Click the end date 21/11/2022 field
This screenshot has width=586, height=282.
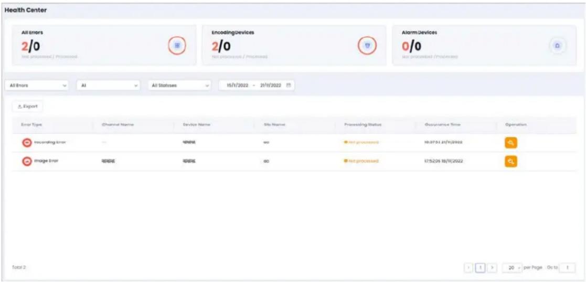click(x=271, y=85)
